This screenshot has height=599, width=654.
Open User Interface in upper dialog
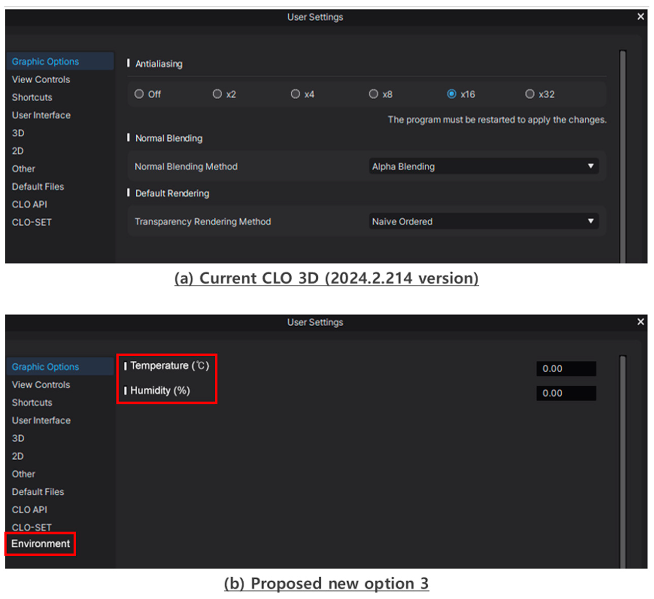41,115
